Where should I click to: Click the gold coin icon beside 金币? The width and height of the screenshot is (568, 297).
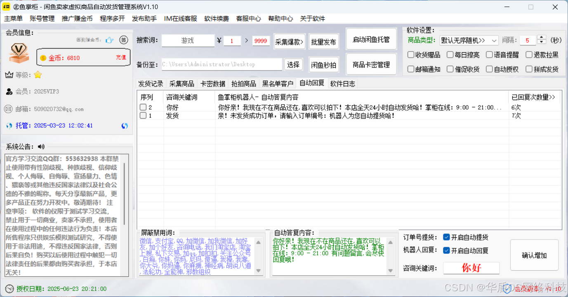pyautogui.click(x=43, y=58)
